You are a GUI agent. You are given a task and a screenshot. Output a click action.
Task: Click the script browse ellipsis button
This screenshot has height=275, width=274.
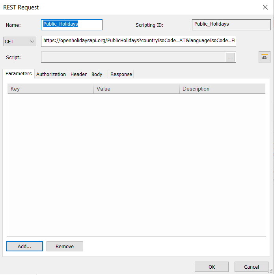pyautogui.click(x=230, y=57)
